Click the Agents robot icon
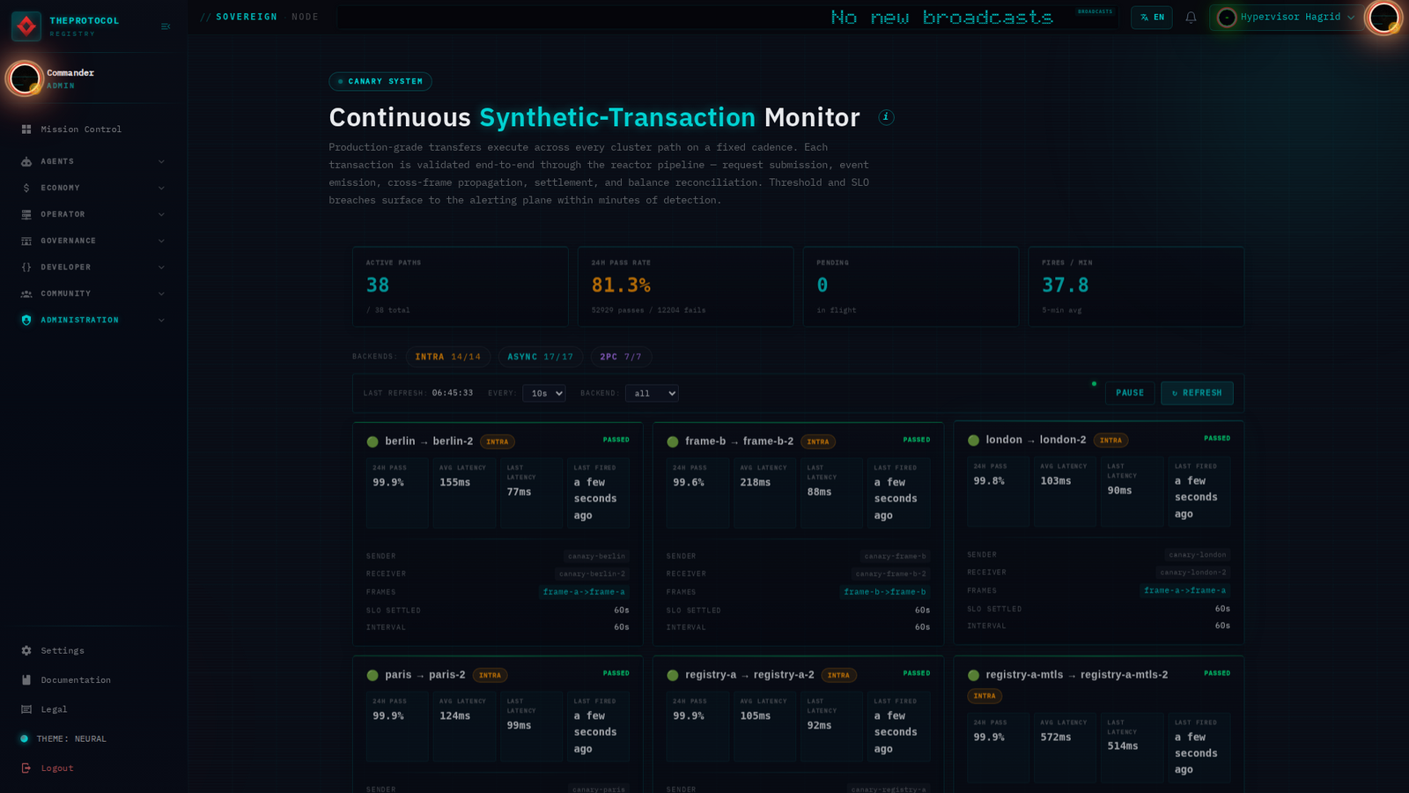 tap(26, 161)
